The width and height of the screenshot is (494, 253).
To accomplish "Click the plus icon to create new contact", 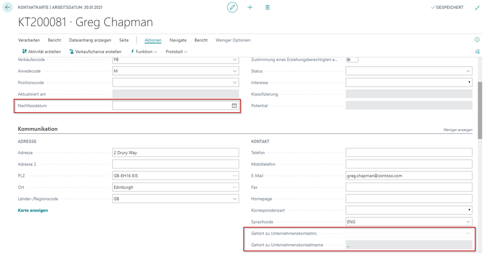I will [250, 7].
